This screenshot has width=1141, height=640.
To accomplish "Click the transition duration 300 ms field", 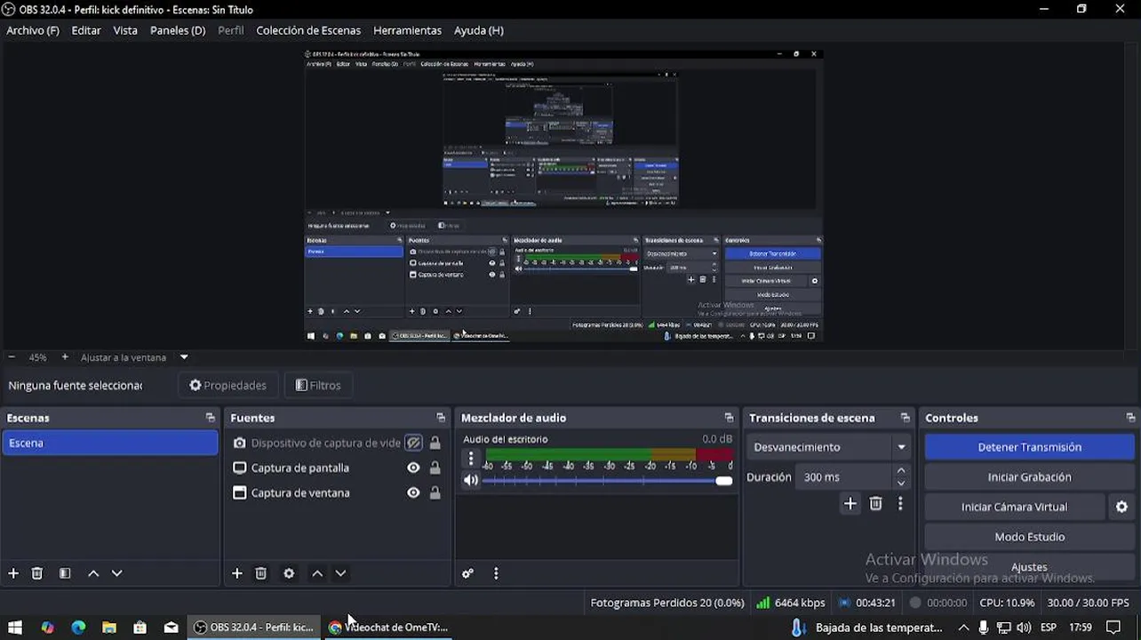I will [843, 477].
